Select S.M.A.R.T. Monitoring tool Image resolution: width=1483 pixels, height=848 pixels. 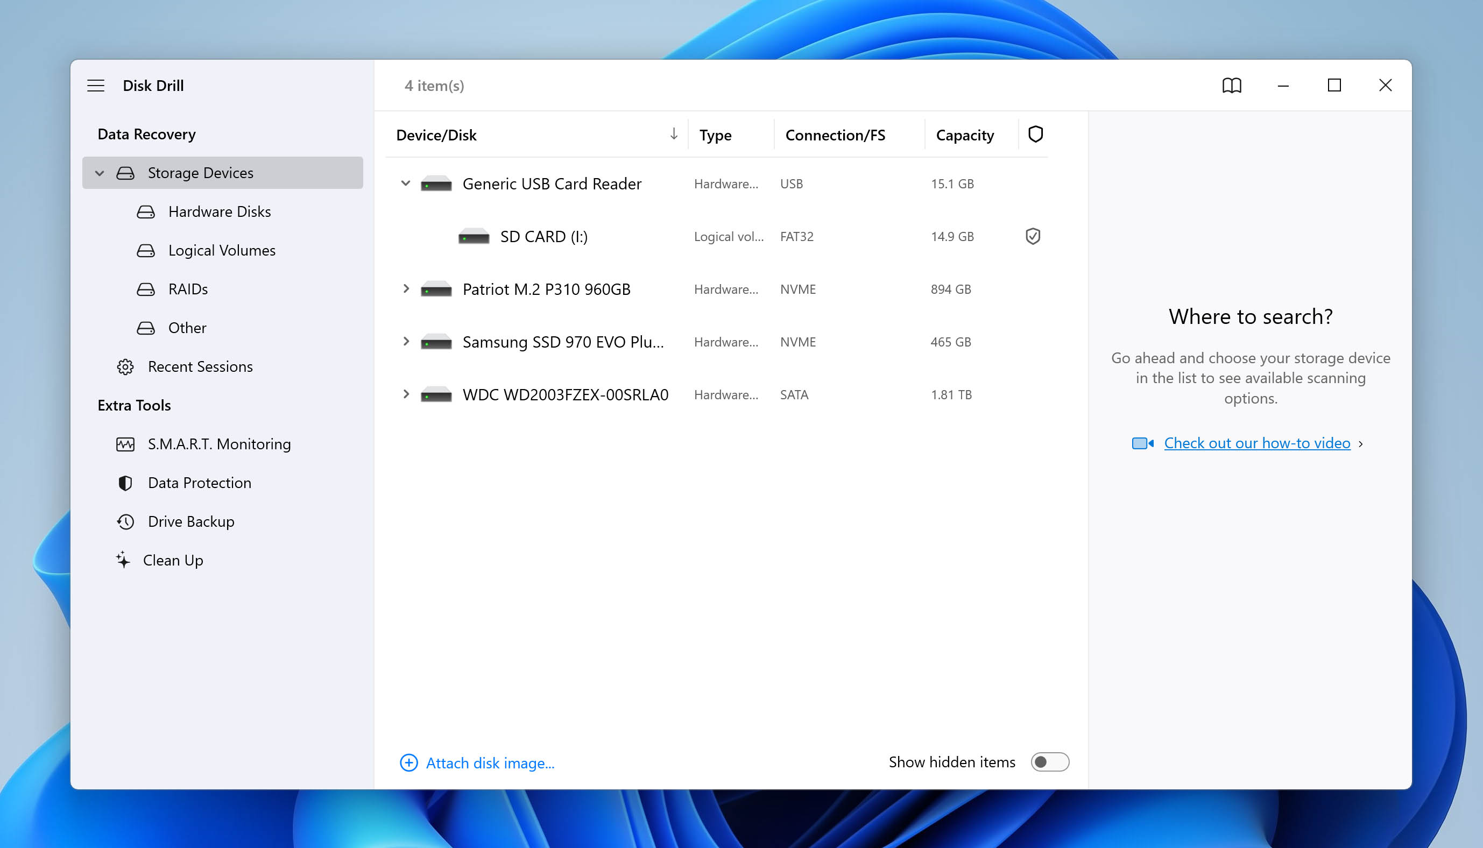click(x=218, y=443)
